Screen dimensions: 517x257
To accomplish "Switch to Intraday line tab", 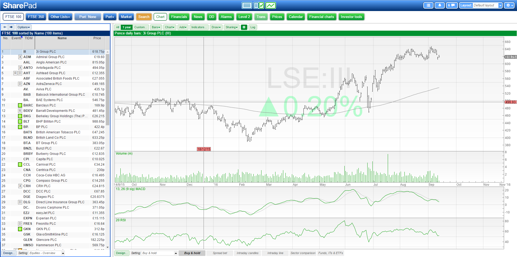I will 275,253.
